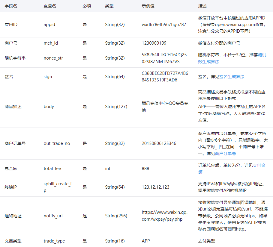Select the 变量名 column header
The width and height of the screenshot is (273, 247).
(x=50, y=6)
